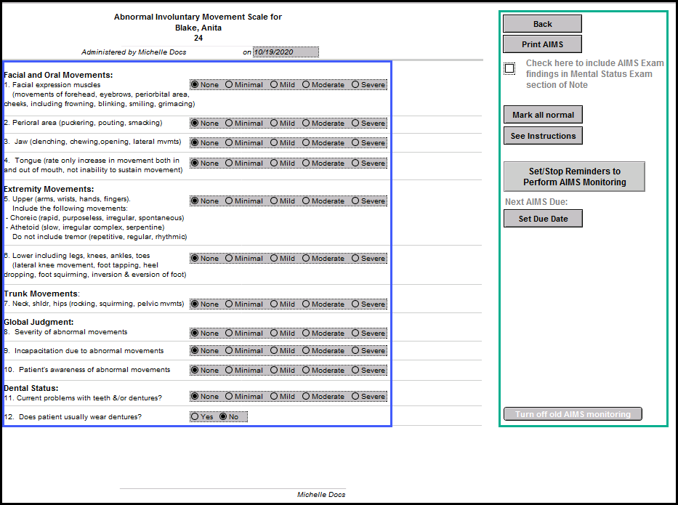
Task: Select Moderate for Jaw movements
Action: click(307, 143)
